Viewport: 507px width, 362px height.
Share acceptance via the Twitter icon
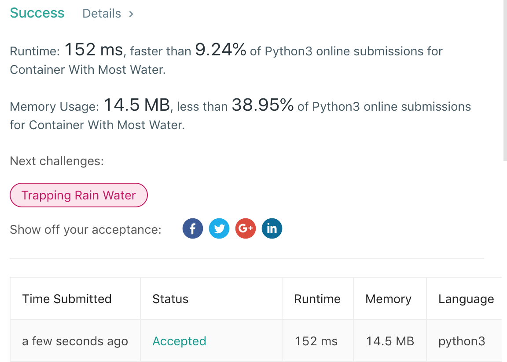coord(219,229)
